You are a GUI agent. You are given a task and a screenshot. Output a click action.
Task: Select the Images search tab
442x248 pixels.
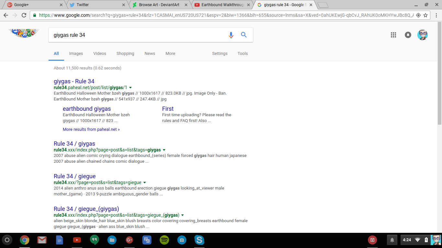(76, 54)
